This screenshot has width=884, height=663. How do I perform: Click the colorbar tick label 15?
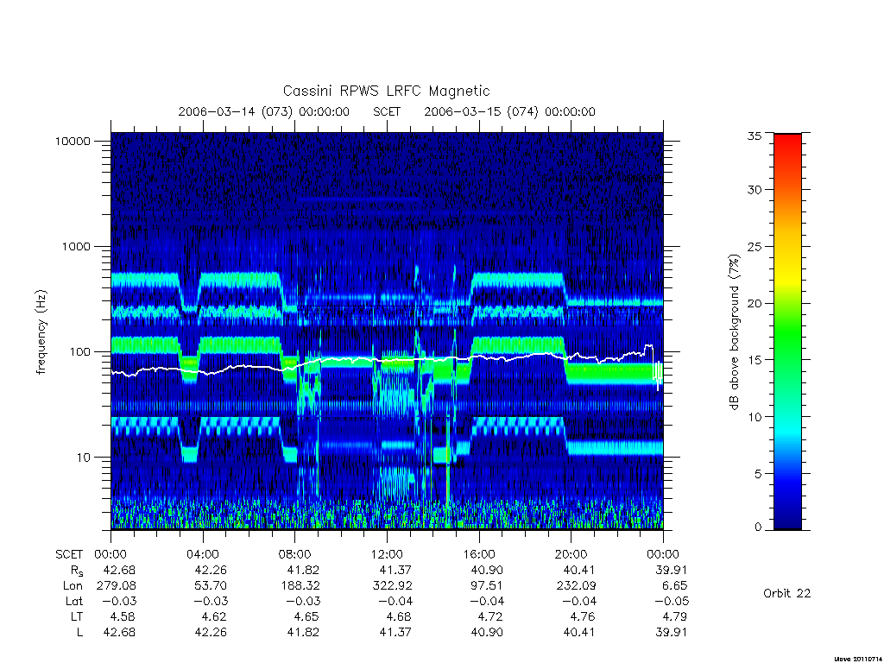coord(754,360)
